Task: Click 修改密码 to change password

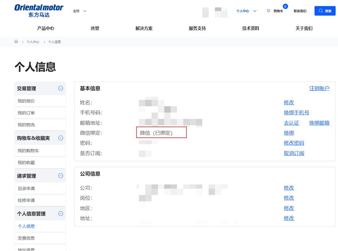Action: coord(294,143)
